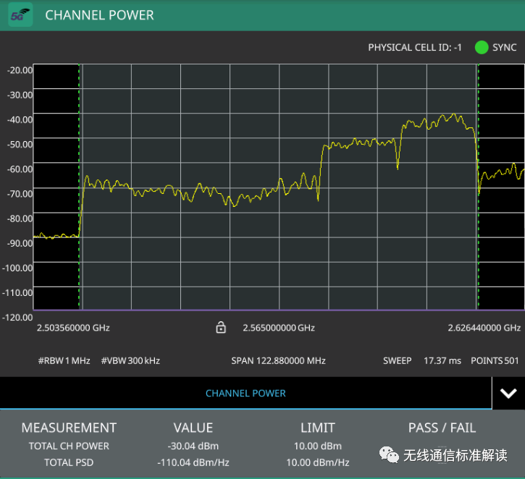Open the CHANNEL POWER title header
The height and width of the screenshot is (479, 525).
99,15
